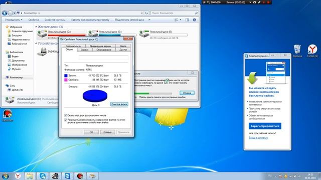
Task: Collapse the Устройства со съемными носителями group
Action: [36, 43]
